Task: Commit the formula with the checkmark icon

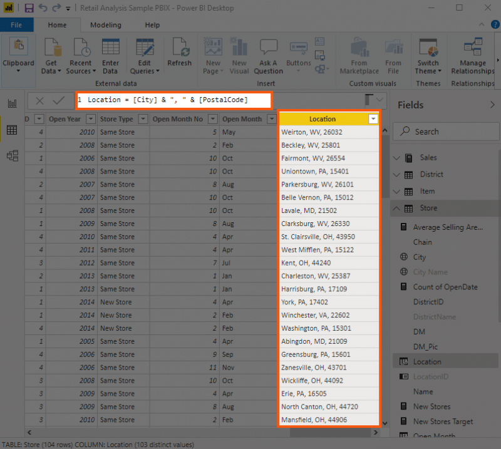Action: coord(59,100)
